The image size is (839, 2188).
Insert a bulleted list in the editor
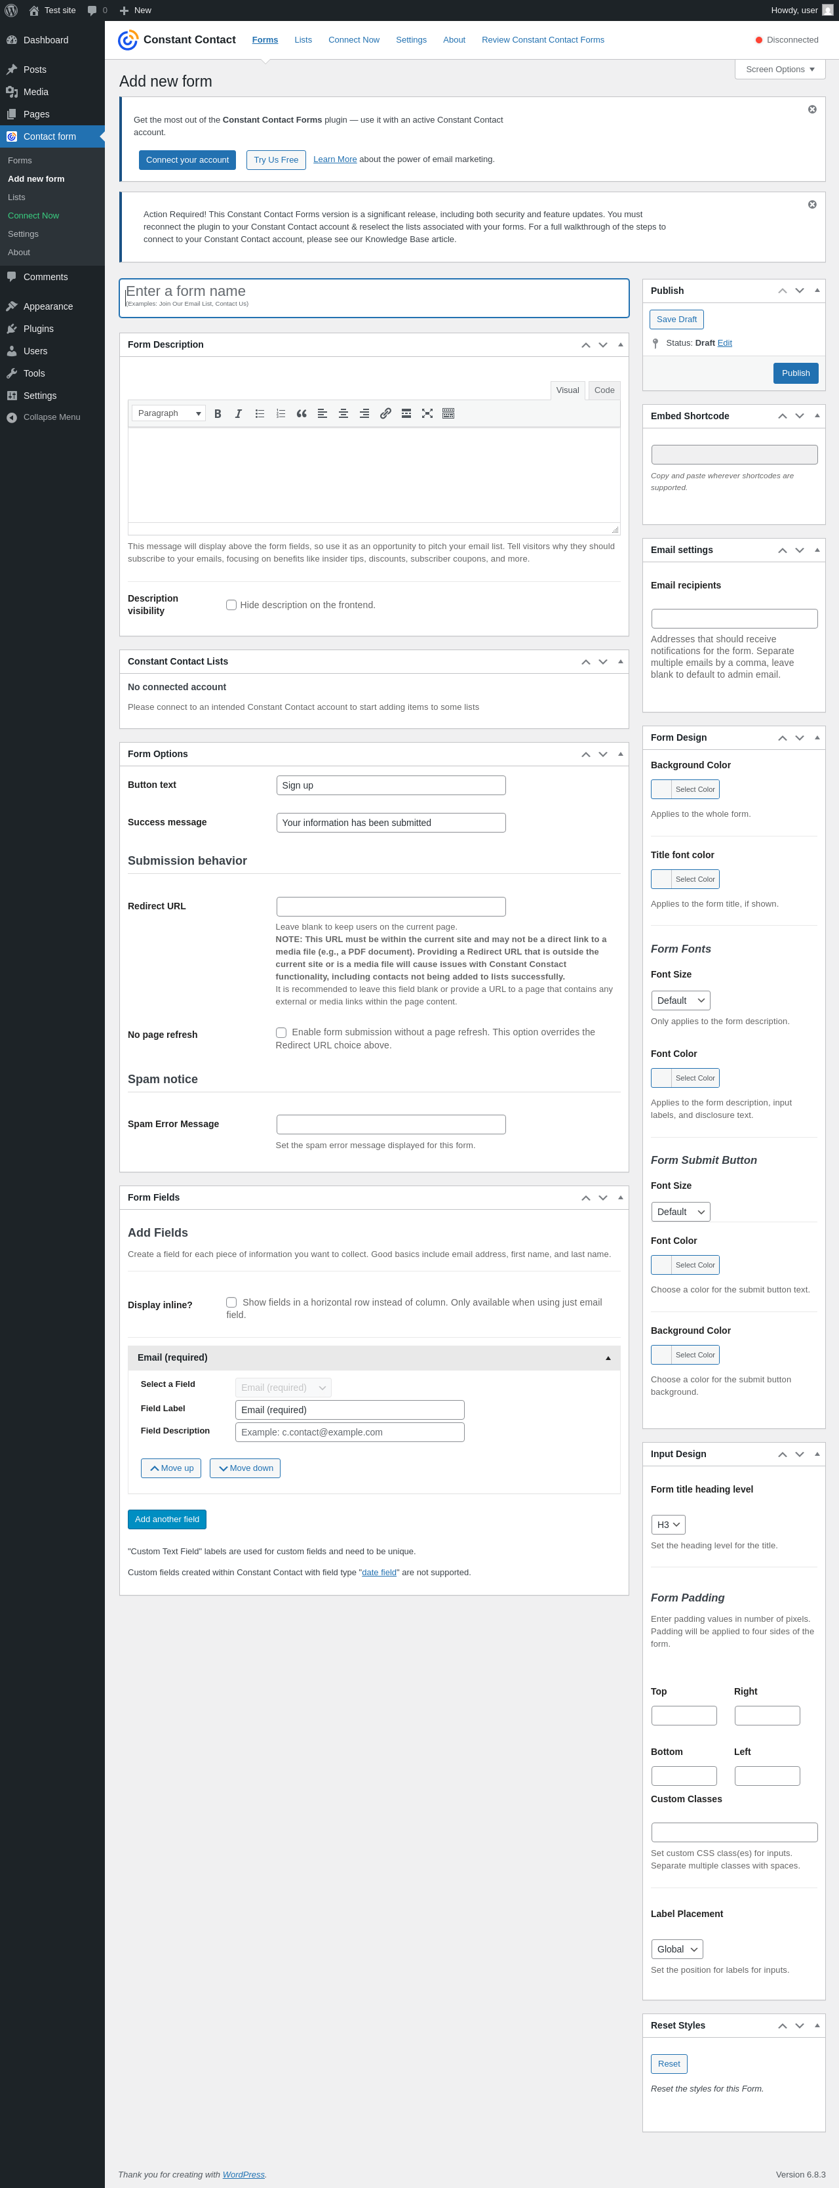click(260, 413)
